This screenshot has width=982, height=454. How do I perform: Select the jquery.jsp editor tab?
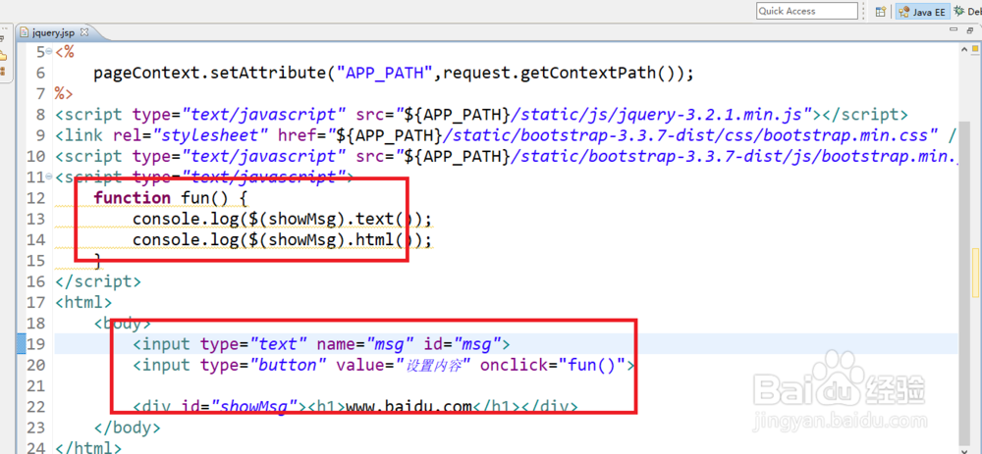tap(53, 32)
